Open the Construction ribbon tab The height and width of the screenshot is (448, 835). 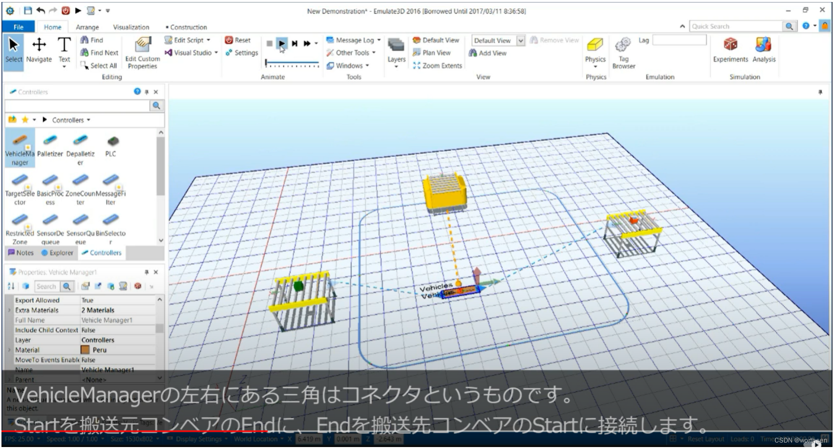pos(186,27)
